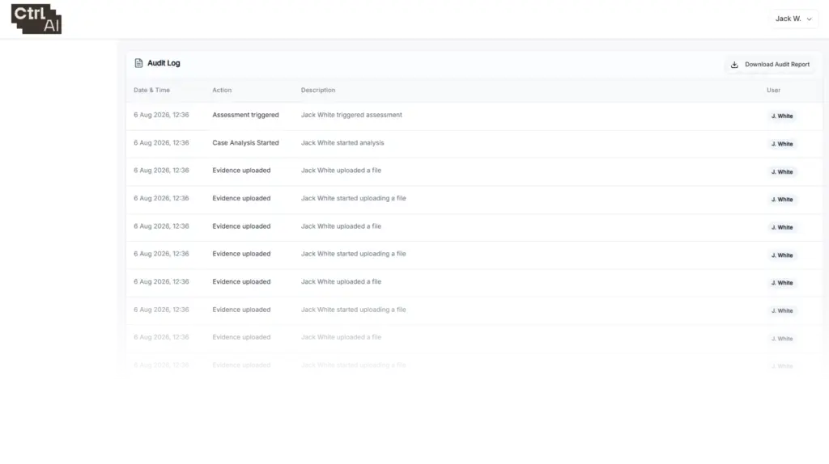Sort by Date & Time column header
The width and height of the screenshot is (829, 464).
151,91
